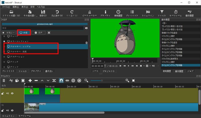
Task: Mute the upper video track
Action: click(x=7, y=93)
